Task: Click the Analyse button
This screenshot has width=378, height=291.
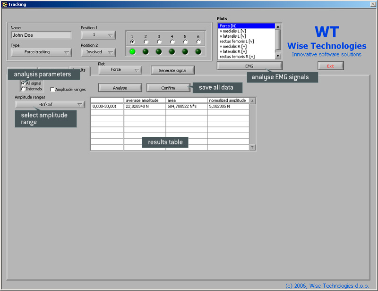Action: point(120,88)
